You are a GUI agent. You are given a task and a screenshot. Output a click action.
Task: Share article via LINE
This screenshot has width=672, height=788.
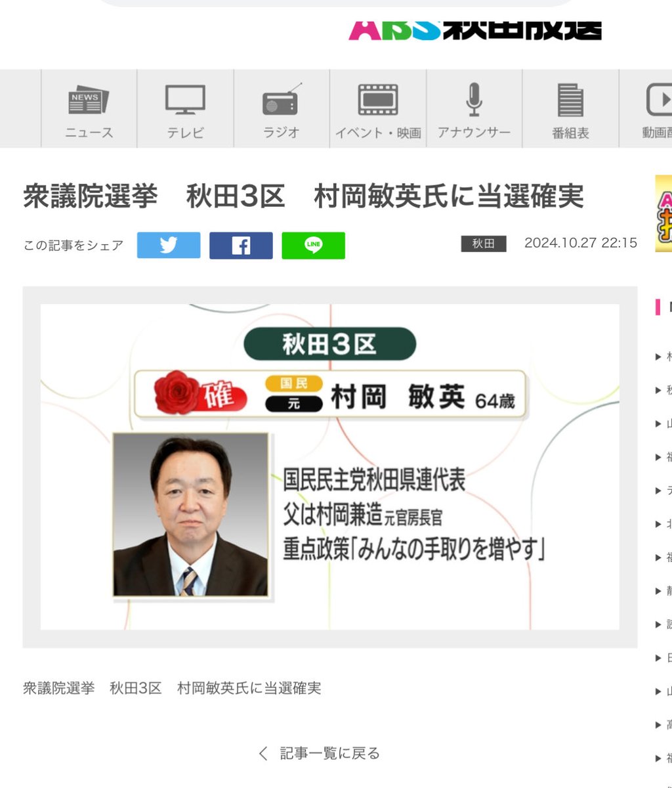pos(313,246)
